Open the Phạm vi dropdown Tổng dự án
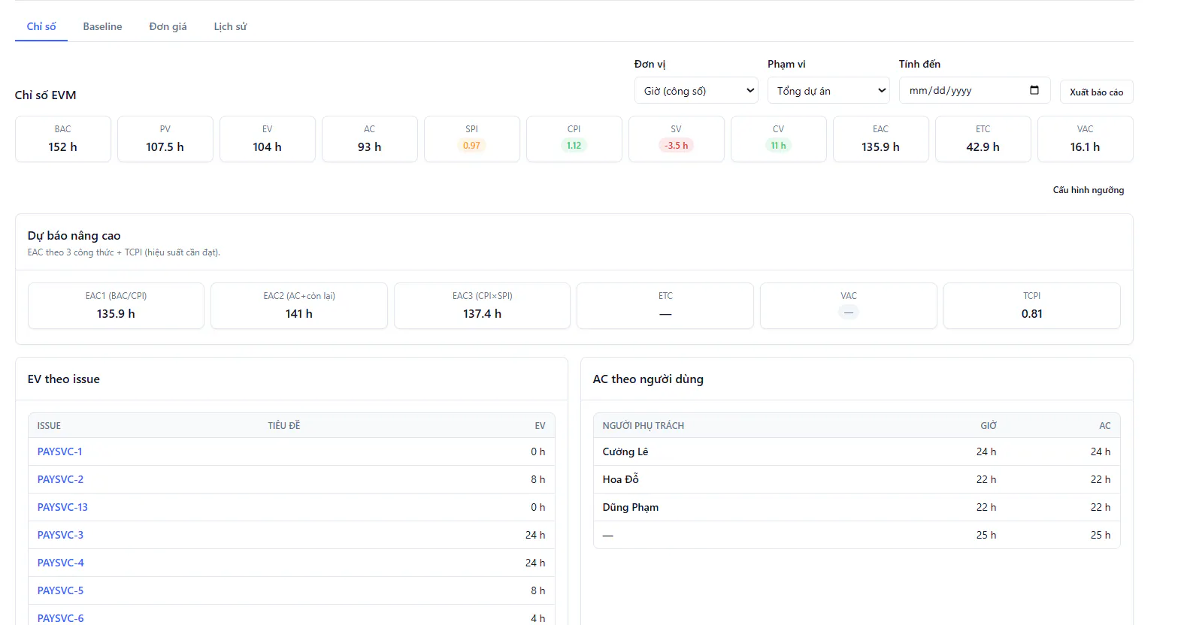Screen dimensions: 1181x625 [828, 90]
